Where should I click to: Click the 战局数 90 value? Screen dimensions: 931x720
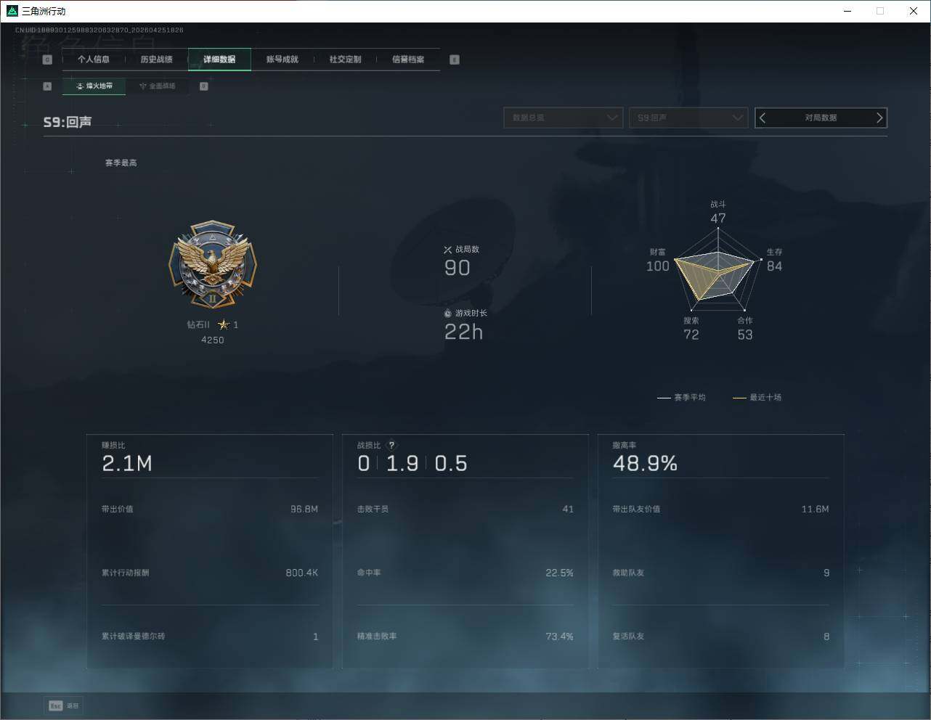pyautogui.click(x=458, y=268)
